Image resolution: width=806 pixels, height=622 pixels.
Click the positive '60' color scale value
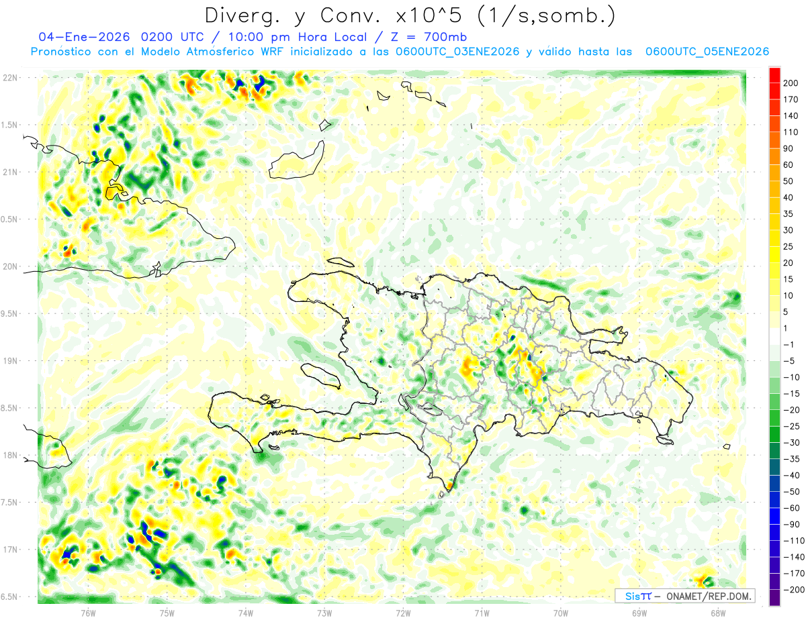coord(789,165)
